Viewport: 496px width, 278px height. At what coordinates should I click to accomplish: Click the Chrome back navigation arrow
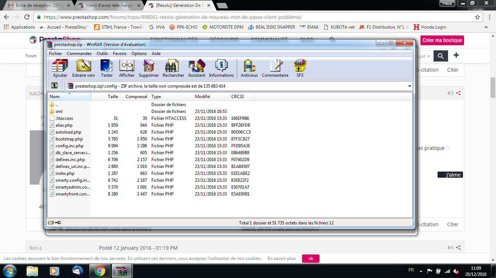click(x=7, y=17)
